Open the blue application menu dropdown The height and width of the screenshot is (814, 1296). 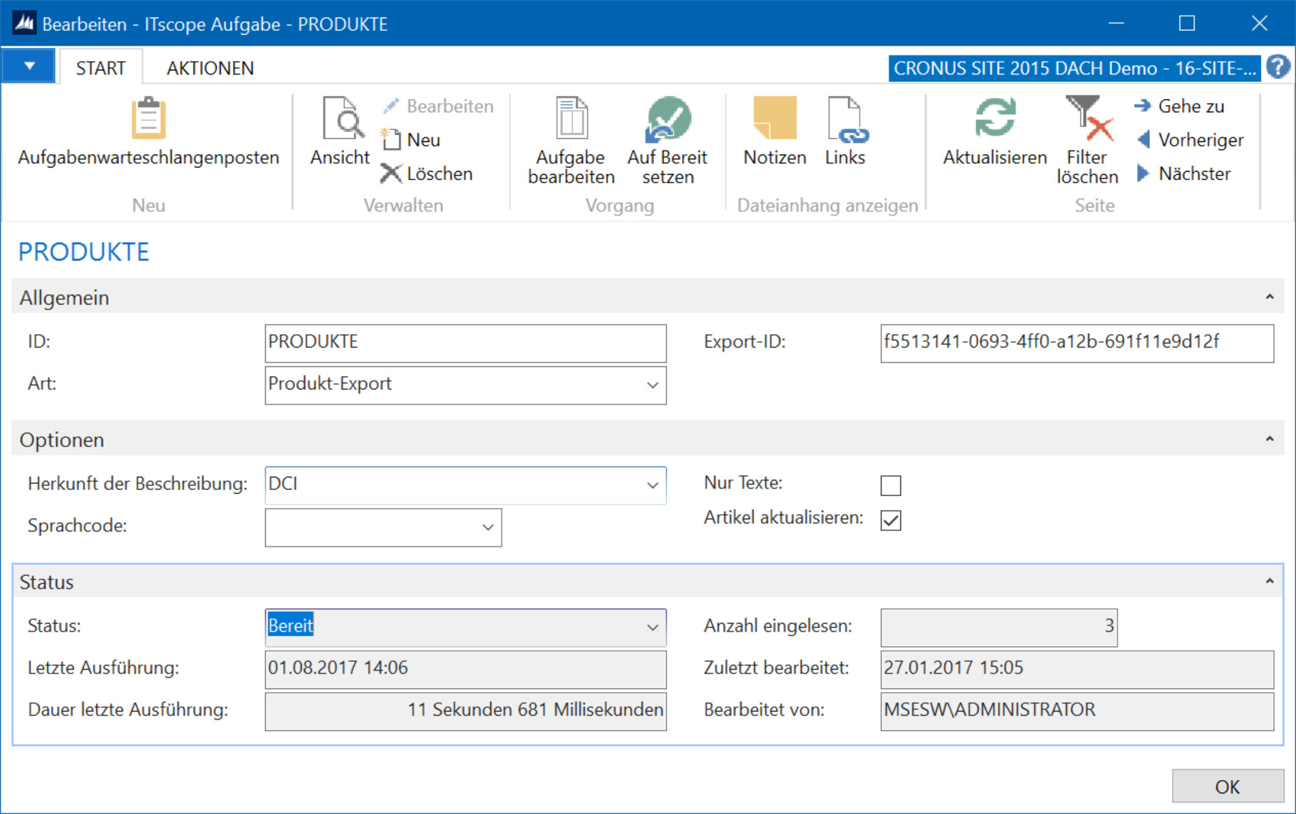pyautogui.click(x=29, y=66)
